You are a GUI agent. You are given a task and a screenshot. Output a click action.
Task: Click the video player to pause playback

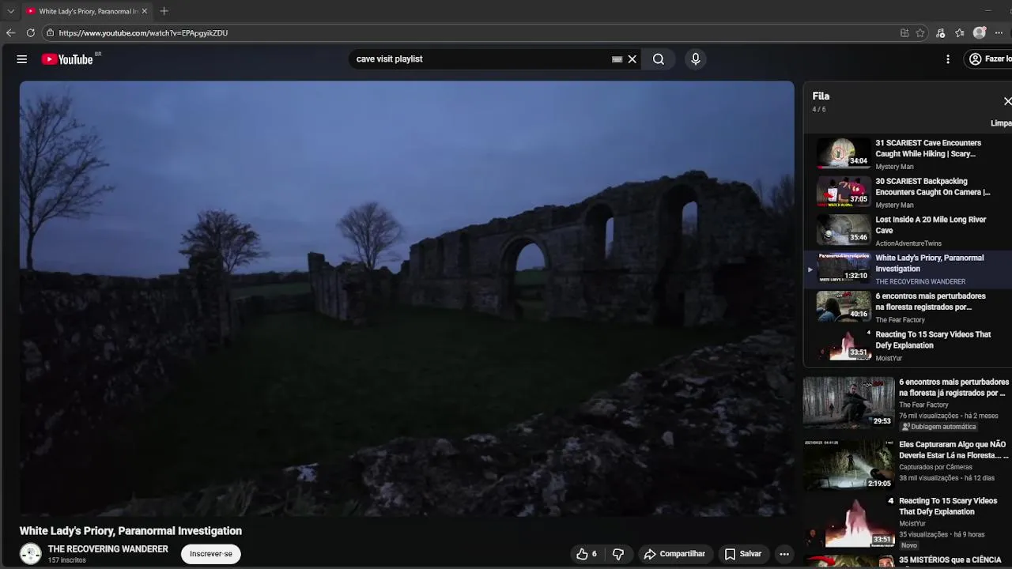tap(406, 299)
